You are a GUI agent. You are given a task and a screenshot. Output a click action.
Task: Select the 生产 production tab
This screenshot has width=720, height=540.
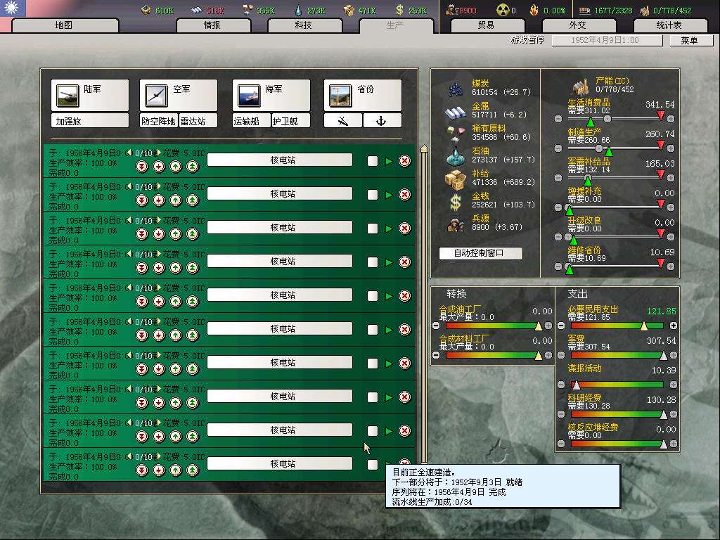(395, 25)
